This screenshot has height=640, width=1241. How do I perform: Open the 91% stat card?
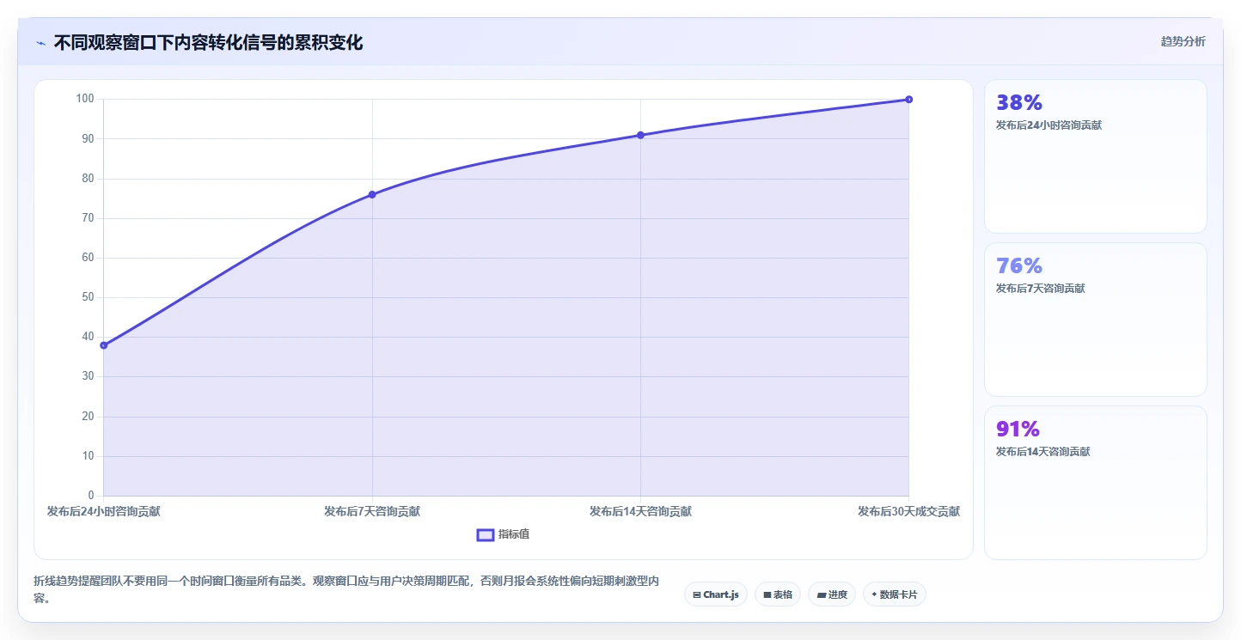[1095, 483]
